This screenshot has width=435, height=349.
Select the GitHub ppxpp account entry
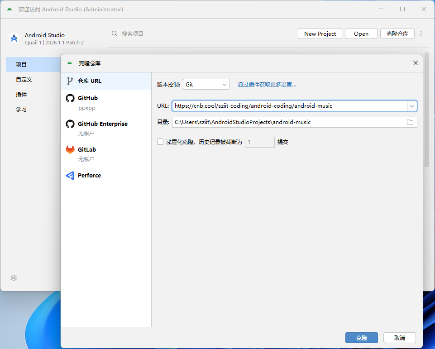pyautogui.click(x=106, y=102)
